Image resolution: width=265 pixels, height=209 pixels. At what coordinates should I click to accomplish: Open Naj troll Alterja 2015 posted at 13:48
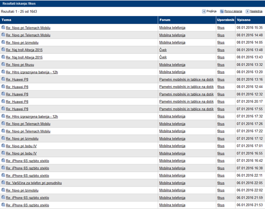(x=24, y=50)
